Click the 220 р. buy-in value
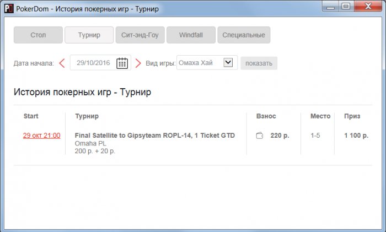386x232 pixels. pyautogui.click(x=280, y=136)
